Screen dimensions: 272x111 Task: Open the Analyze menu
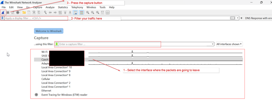(x=50, y=7)
